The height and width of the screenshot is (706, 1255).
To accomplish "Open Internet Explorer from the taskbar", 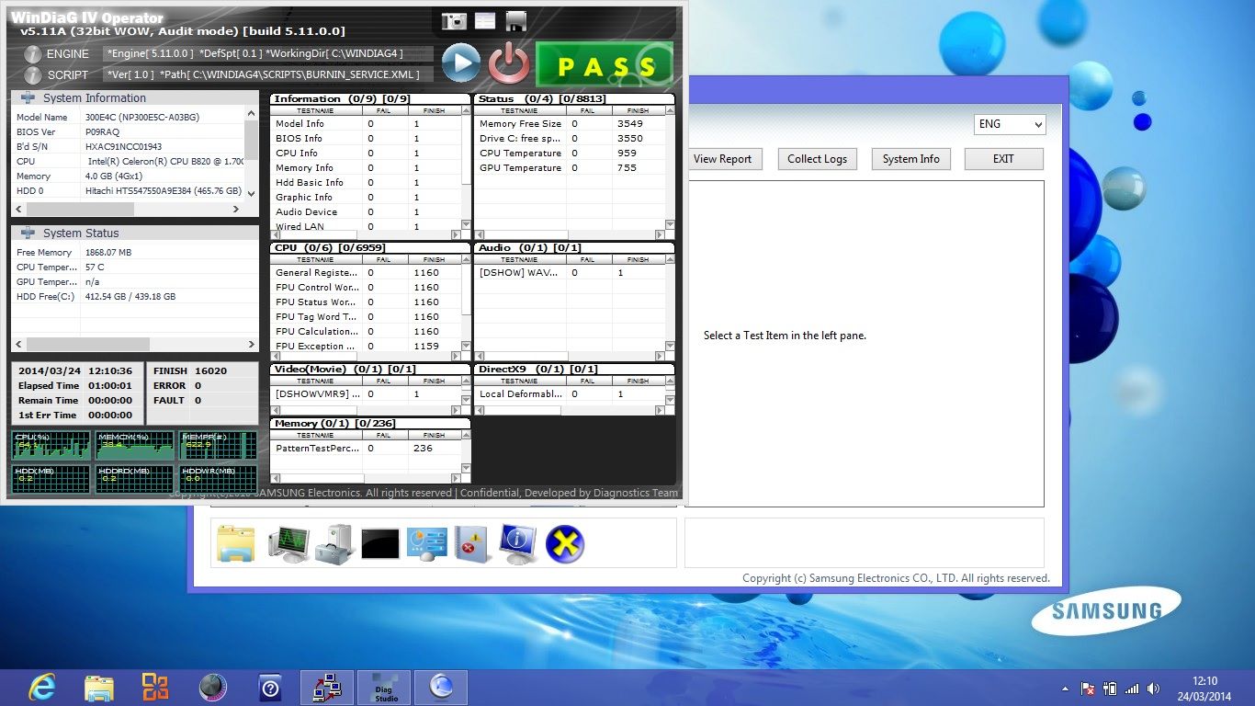I will (x=42, y=687).
